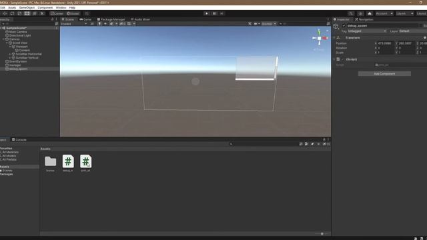Switch to the Navigation tab
The image size is (427, 240).
pyautogui.click(x=364, y=19)
